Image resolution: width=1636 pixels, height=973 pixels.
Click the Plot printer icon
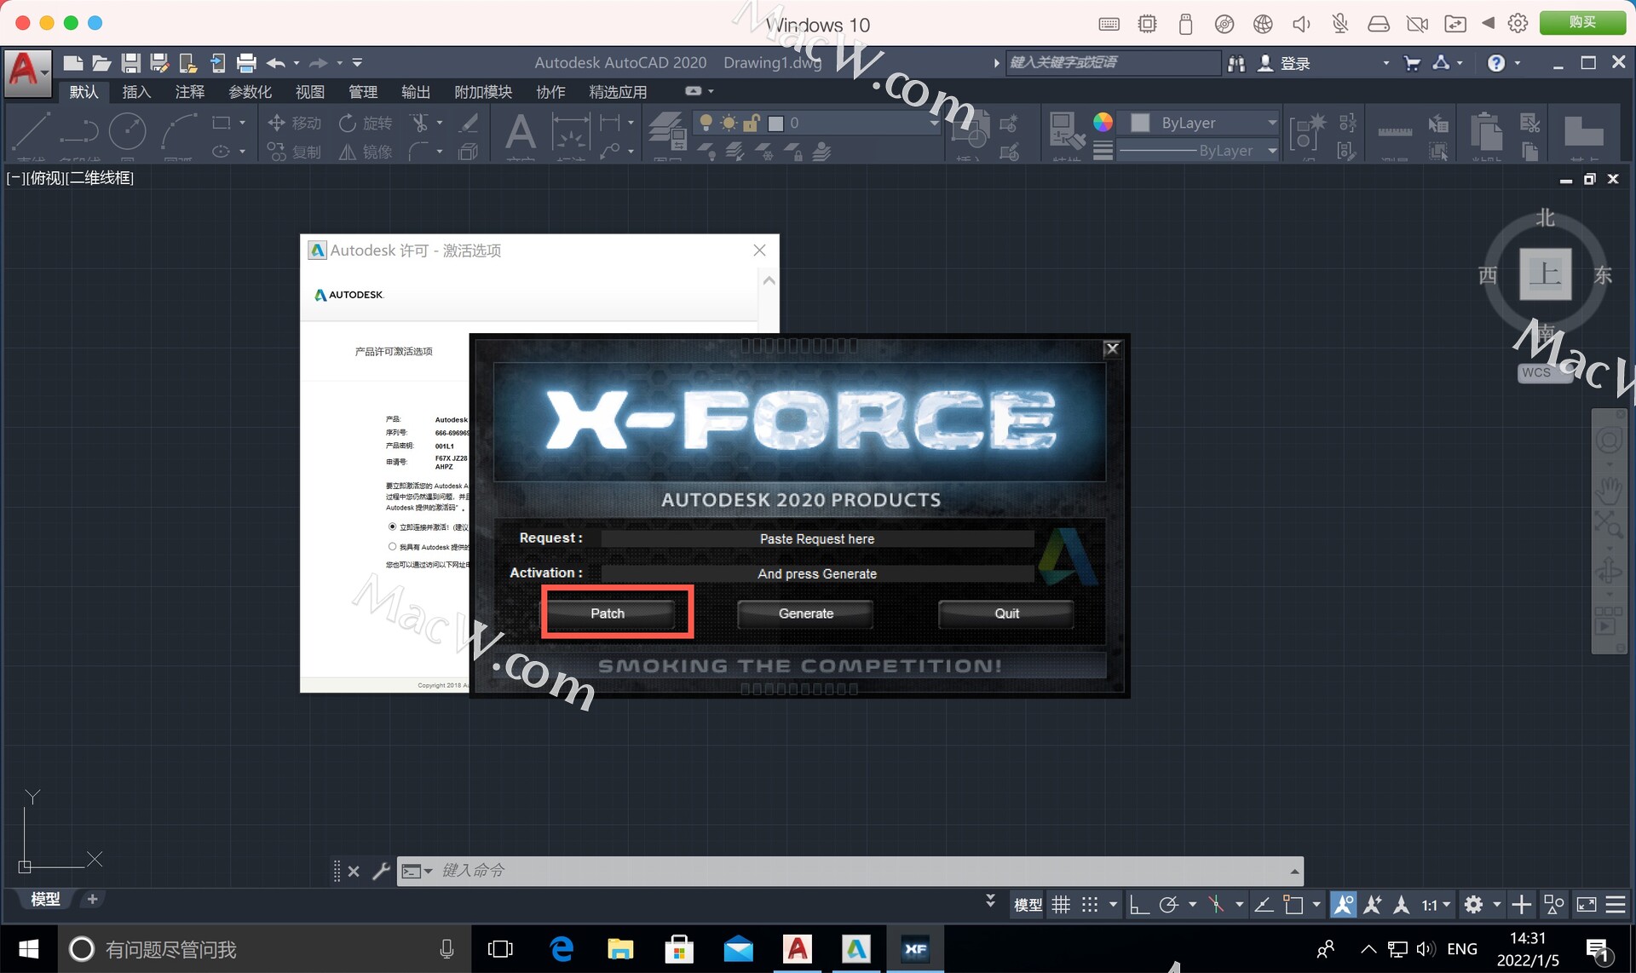(x=246, y=63)
